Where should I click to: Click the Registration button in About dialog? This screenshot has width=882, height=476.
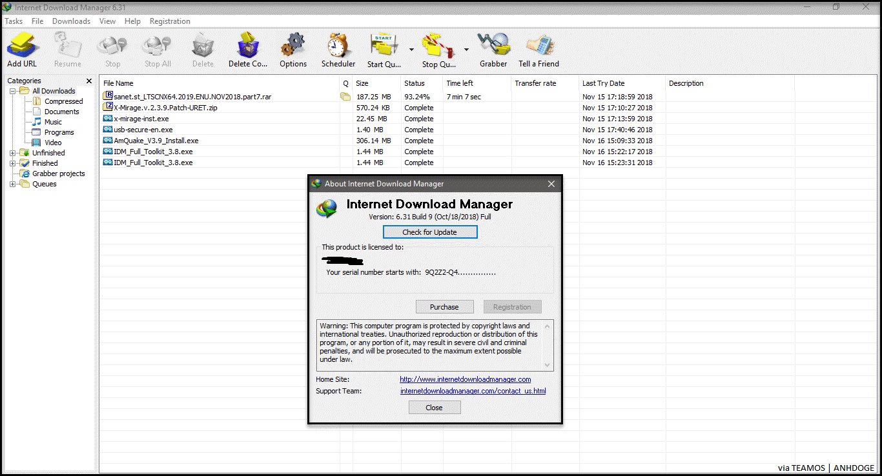point(512,307)
